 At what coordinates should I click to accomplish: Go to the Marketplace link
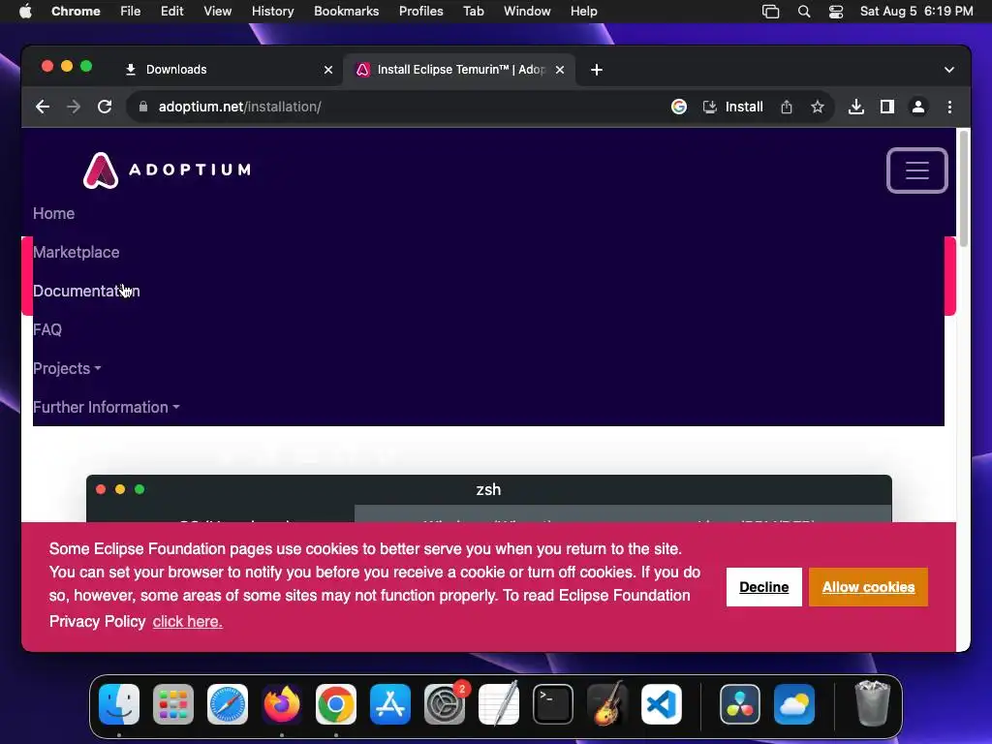76,253
